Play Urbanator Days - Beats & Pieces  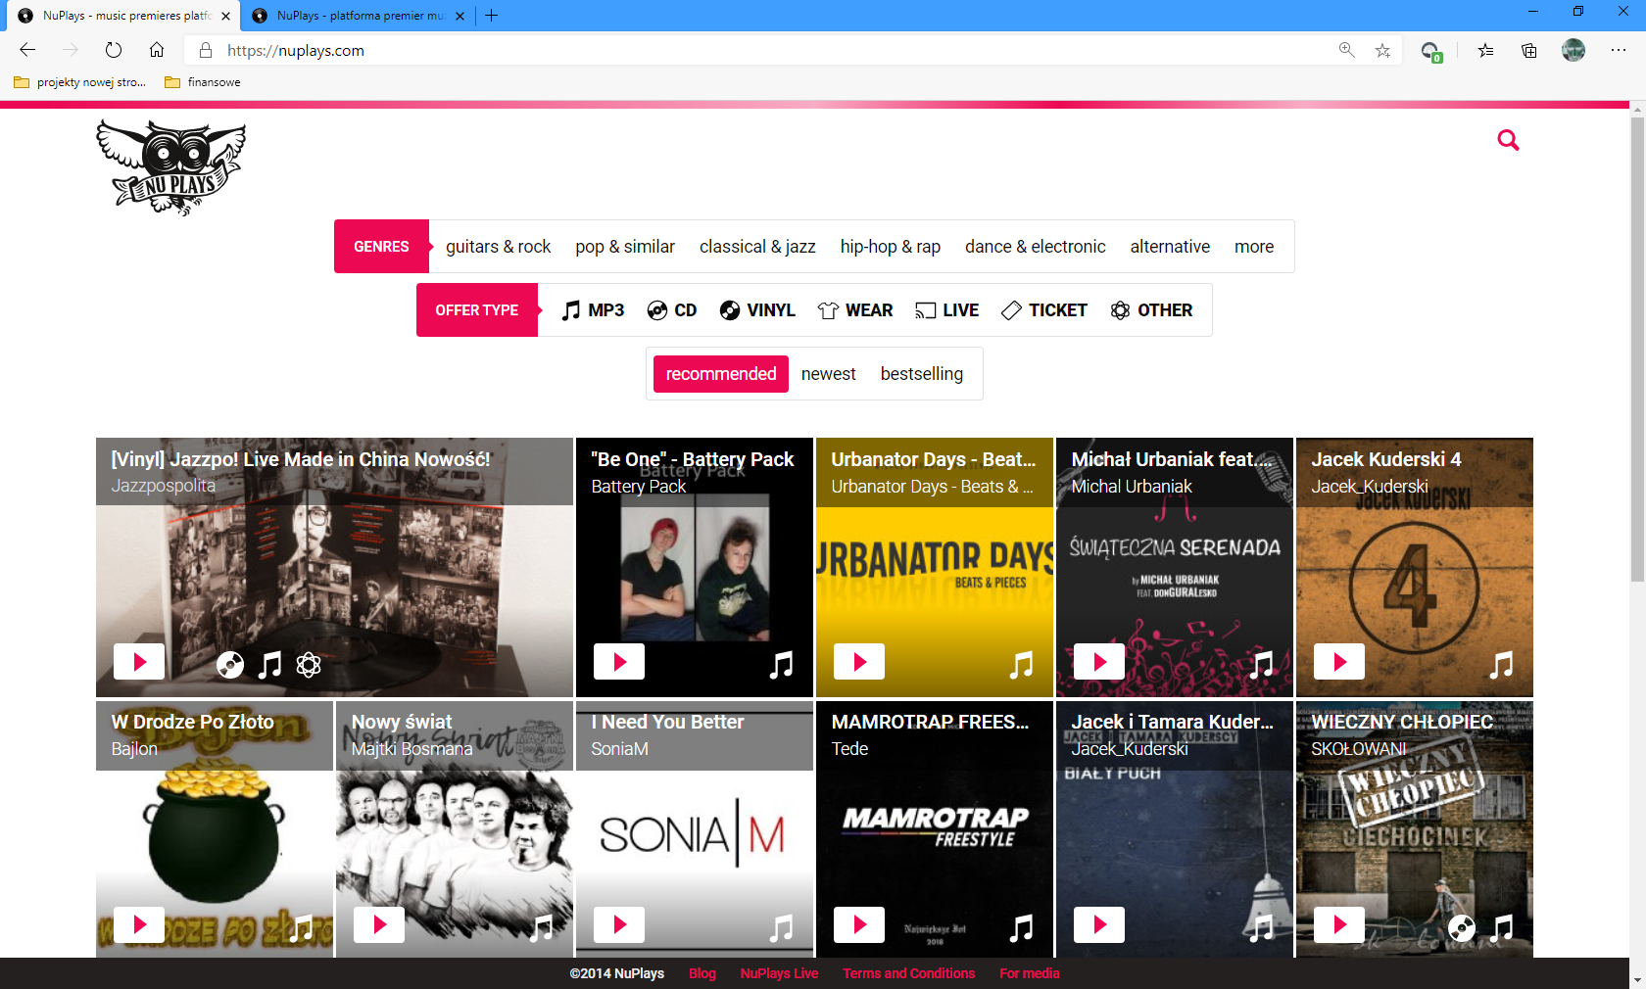(859, 662)
